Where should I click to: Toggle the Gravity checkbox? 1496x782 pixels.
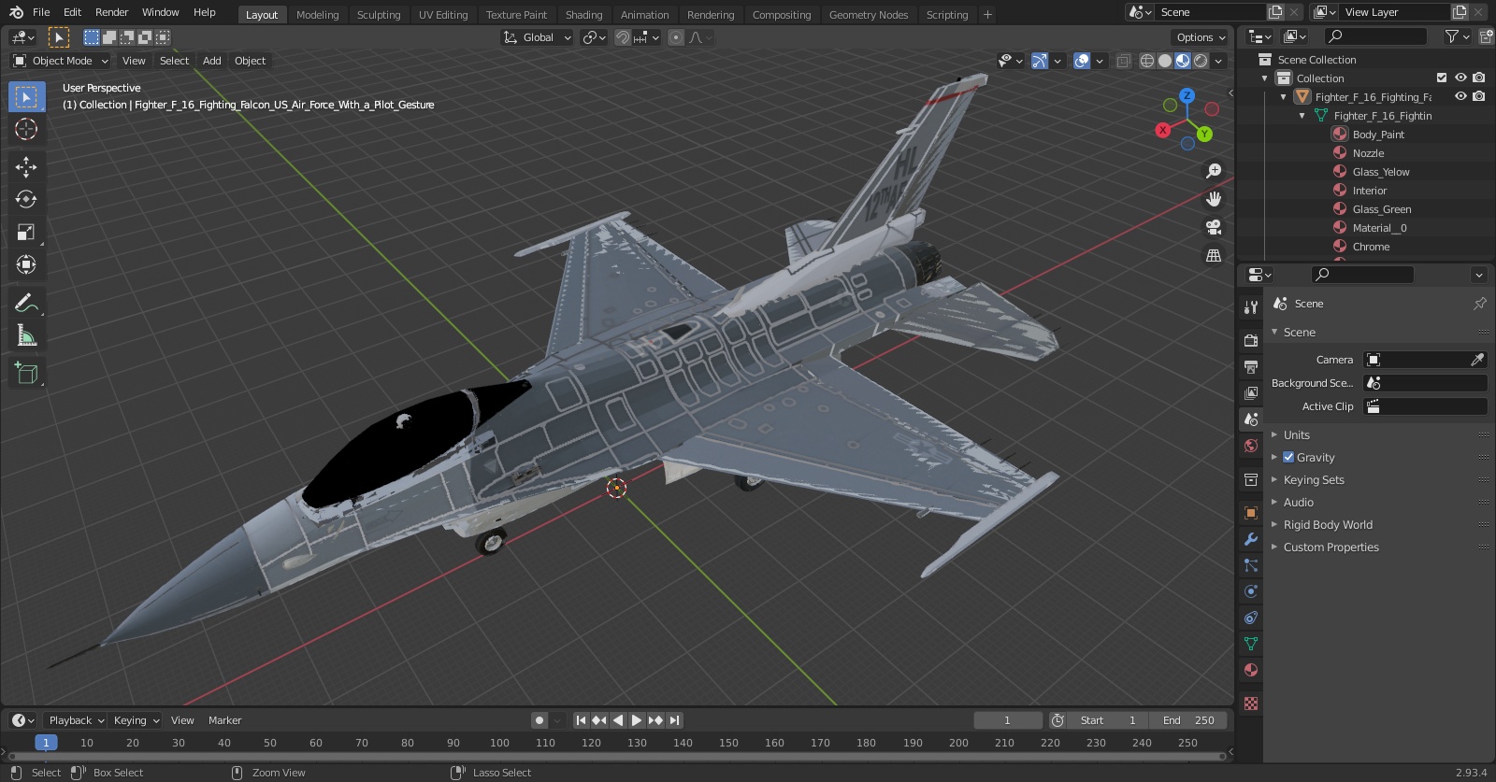pyautogui.click(x=1288, y=457)
